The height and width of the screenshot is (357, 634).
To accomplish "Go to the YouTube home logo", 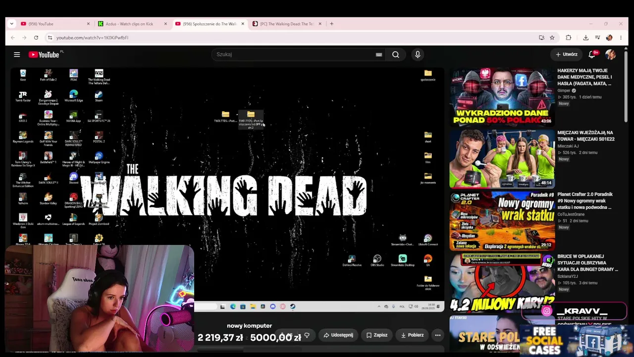I will (x=44, y=55).
